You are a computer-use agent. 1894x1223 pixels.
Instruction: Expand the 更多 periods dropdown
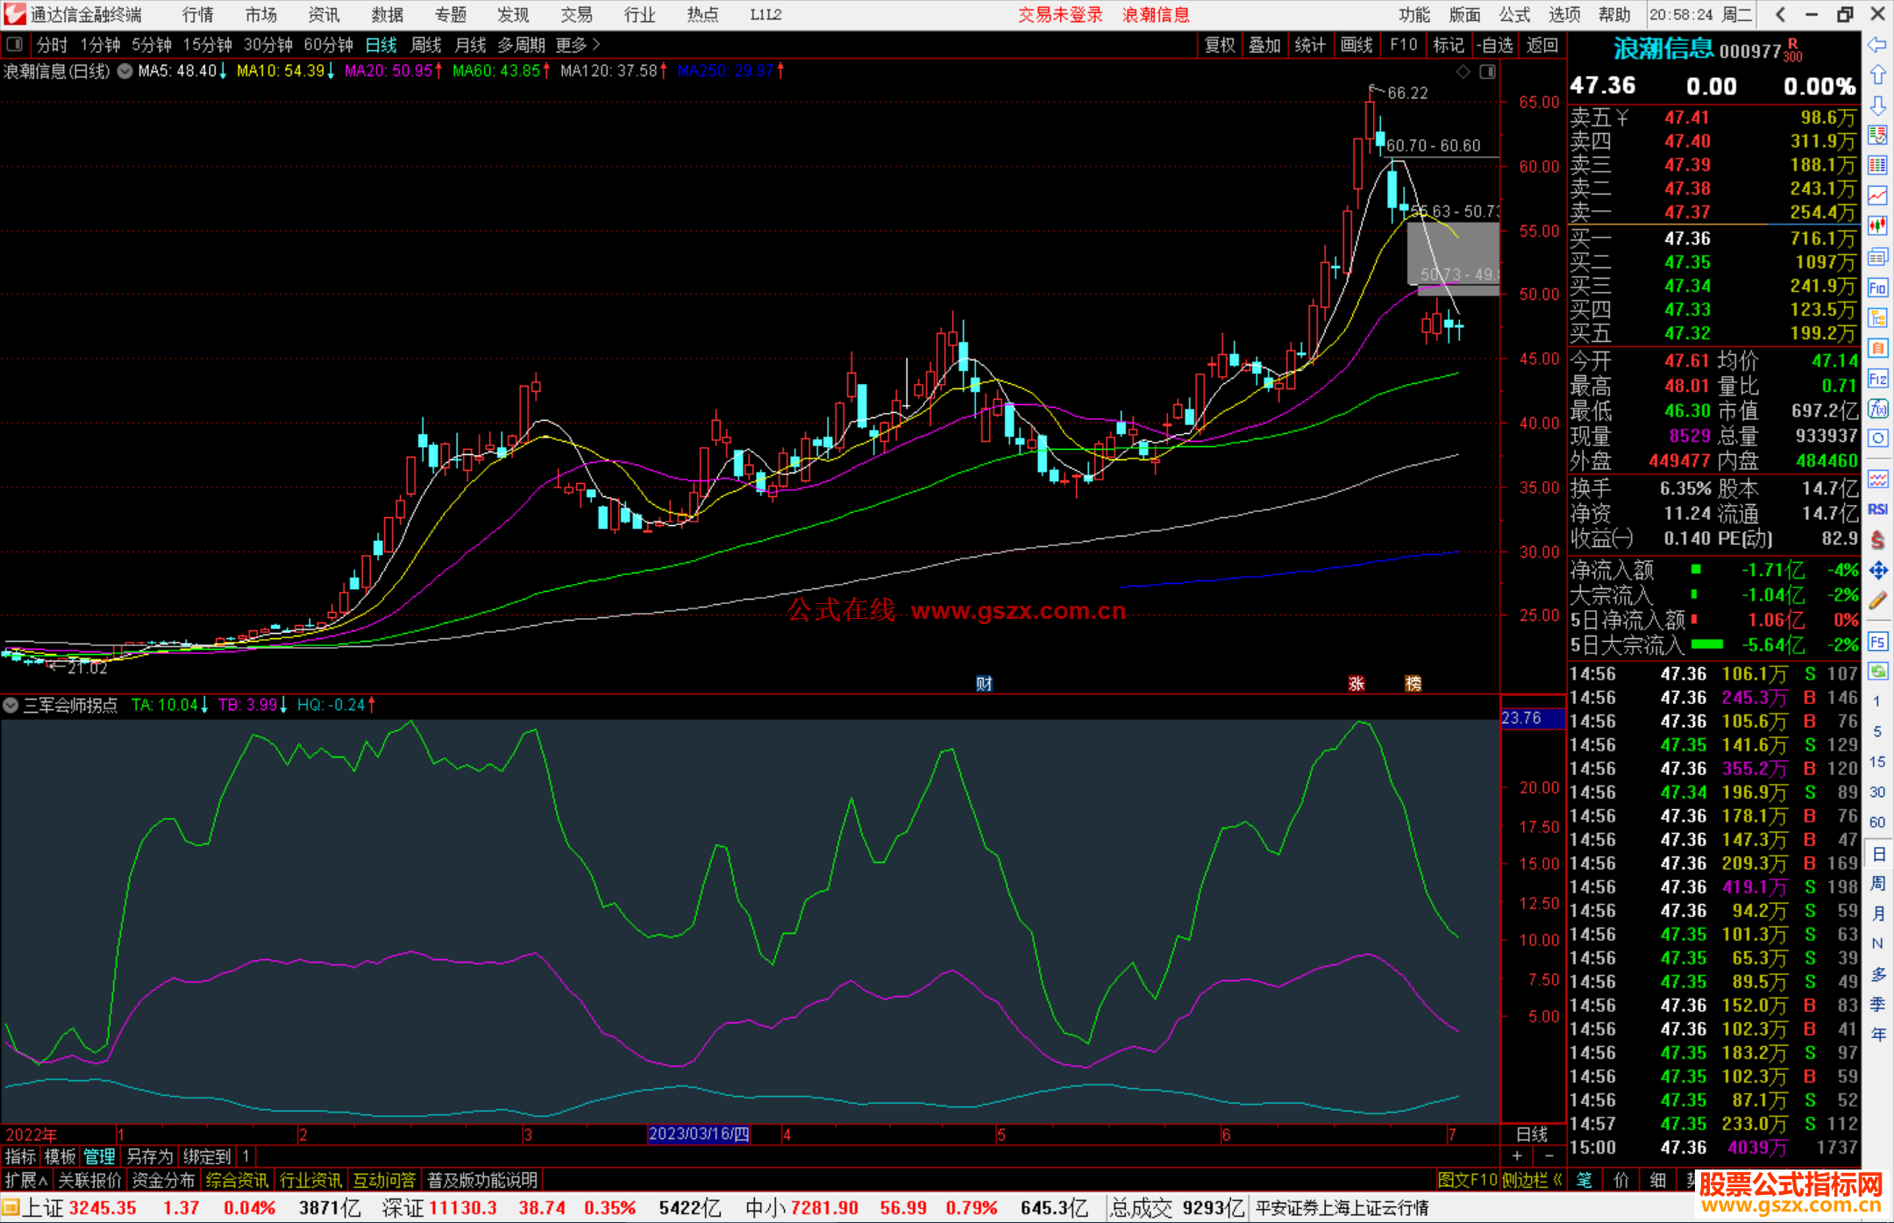tap(577, 45)
